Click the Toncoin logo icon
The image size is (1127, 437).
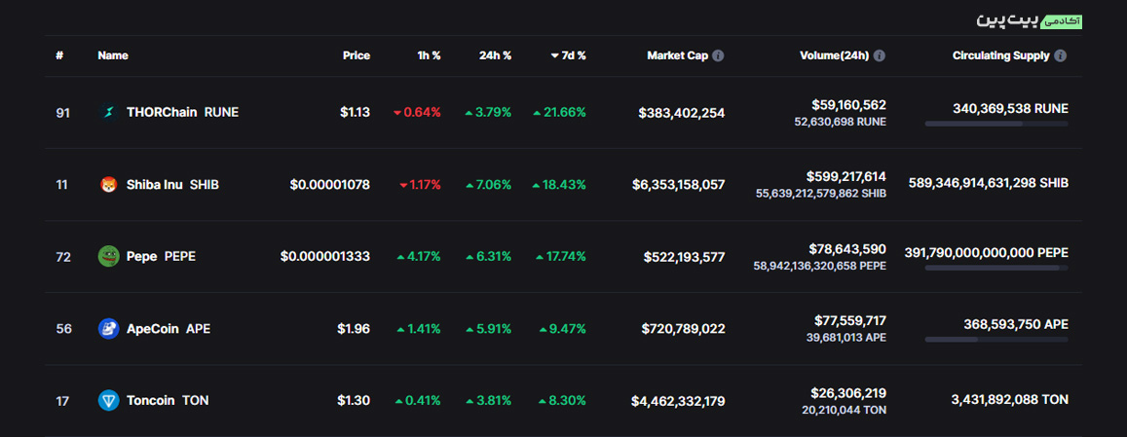(108, 400)
